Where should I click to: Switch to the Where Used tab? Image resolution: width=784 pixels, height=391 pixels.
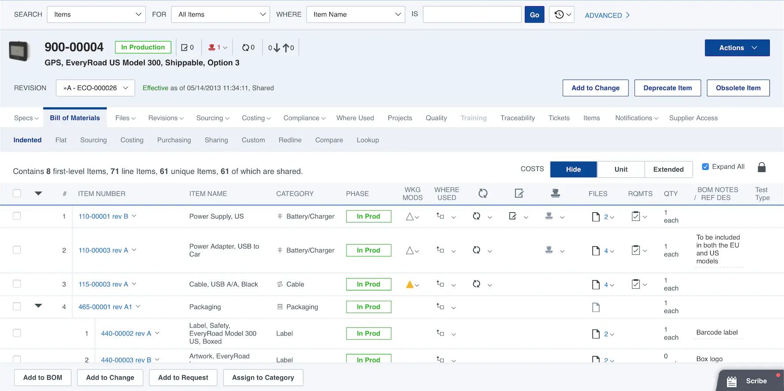click(x=355, y=118)
